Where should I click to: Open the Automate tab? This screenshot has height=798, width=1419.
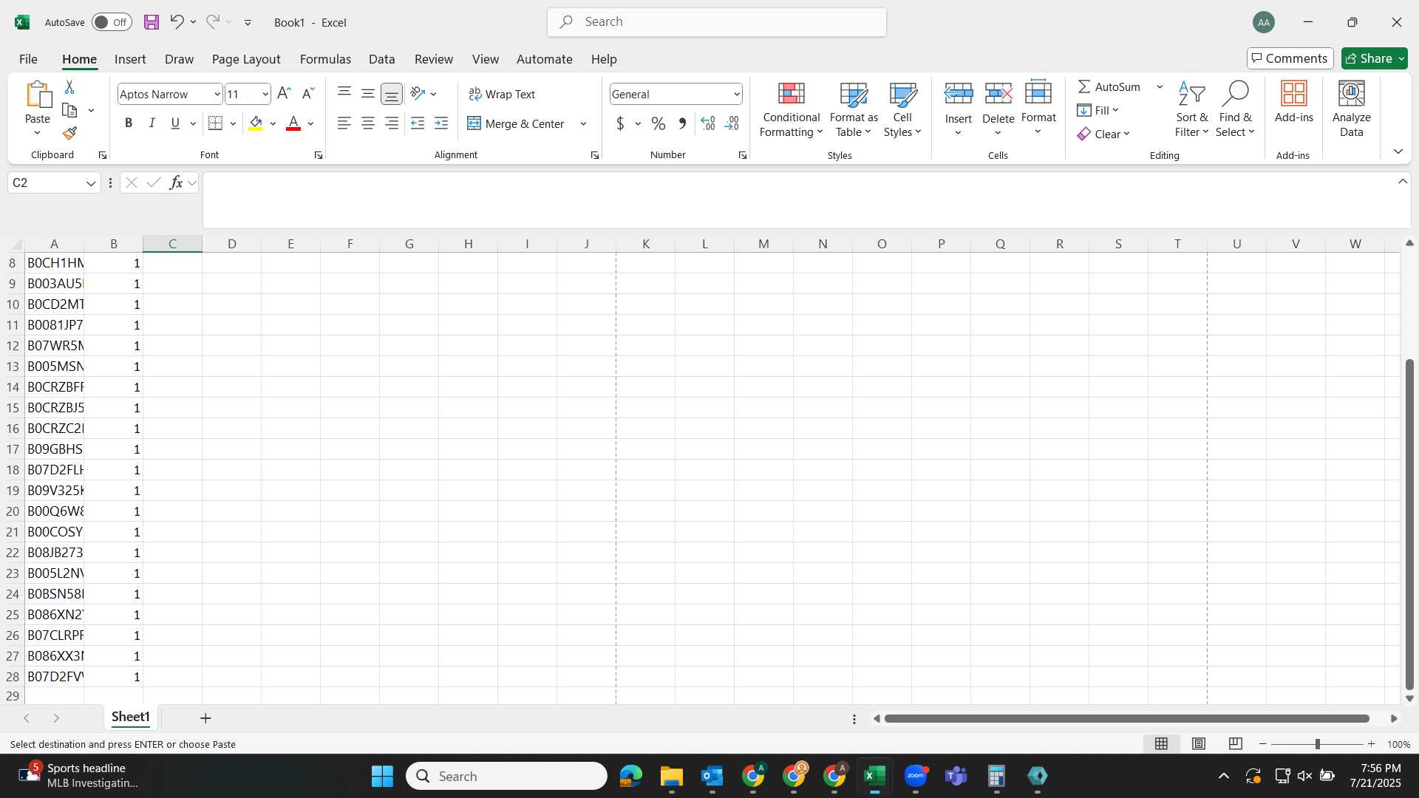(545, 59)
